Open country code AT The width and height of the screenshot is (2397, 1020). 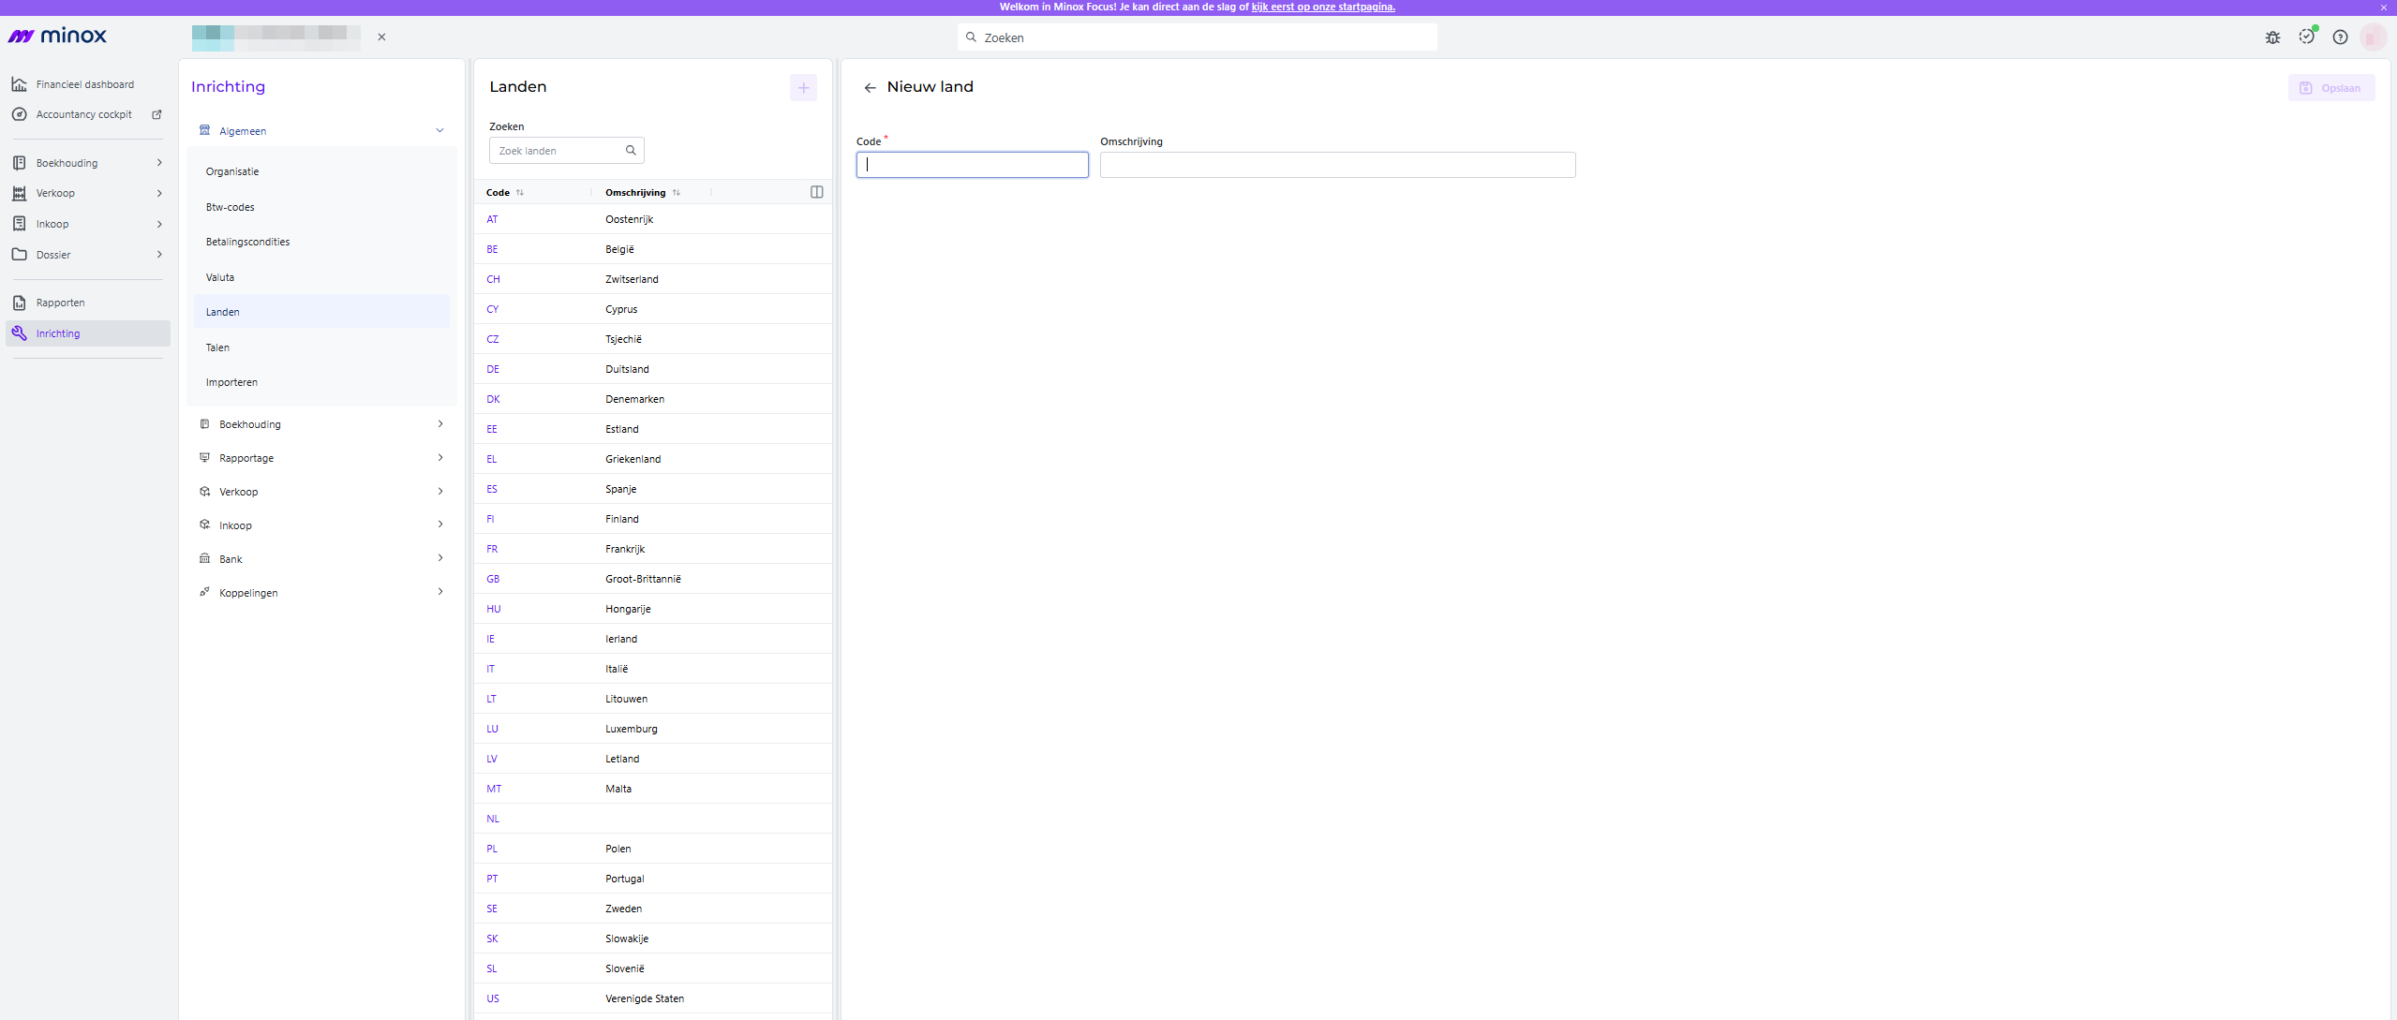pyautogui.click(x=492, y=219)
